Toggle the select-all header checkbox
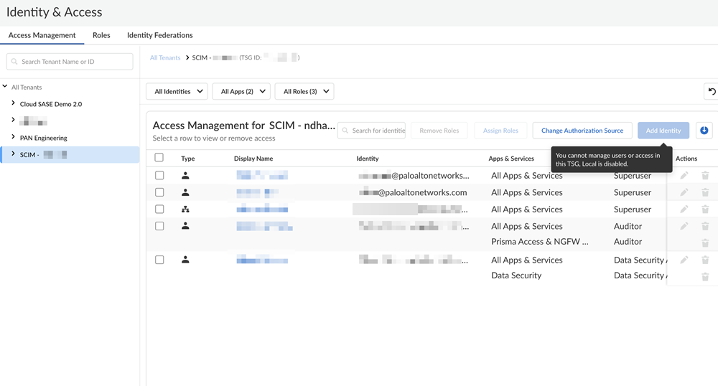Screen dimensions: 718x386 click(x=159, y=158)
